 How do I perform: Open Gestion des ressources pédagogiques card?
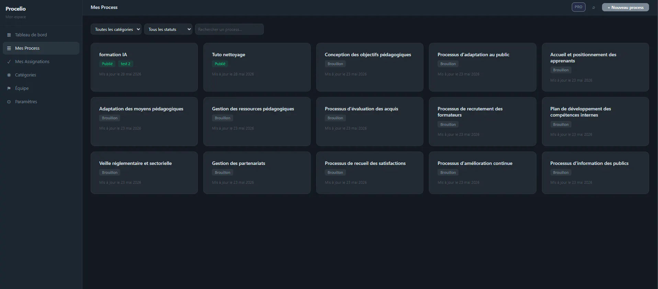click(257, 121)
